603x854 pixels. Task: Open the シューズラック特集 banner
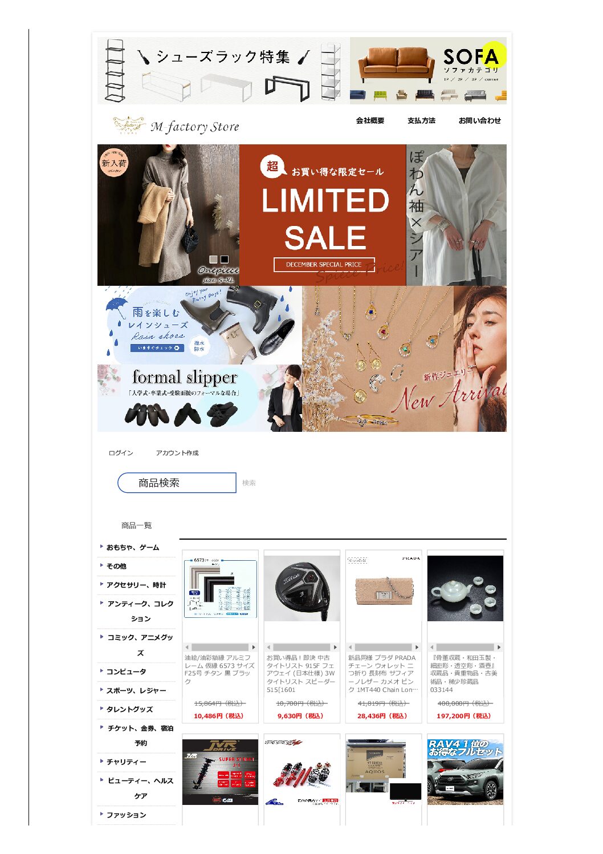[x=223, y=71]
